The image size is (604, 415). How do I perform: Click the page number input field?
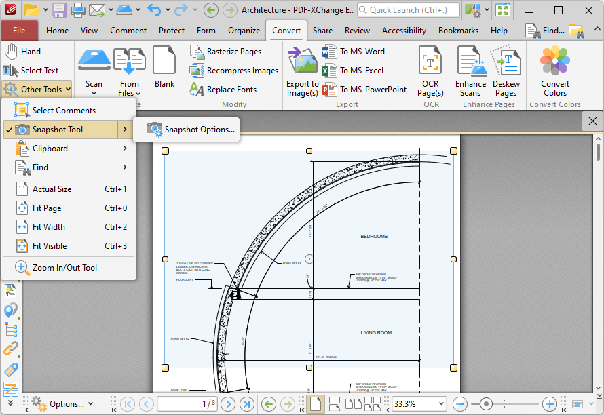tap(187, 404)
